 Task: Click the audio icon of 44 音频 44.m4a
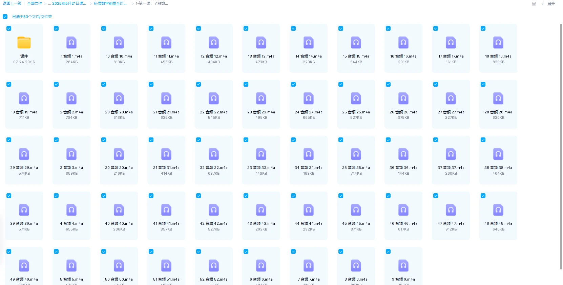coord(309,210)
